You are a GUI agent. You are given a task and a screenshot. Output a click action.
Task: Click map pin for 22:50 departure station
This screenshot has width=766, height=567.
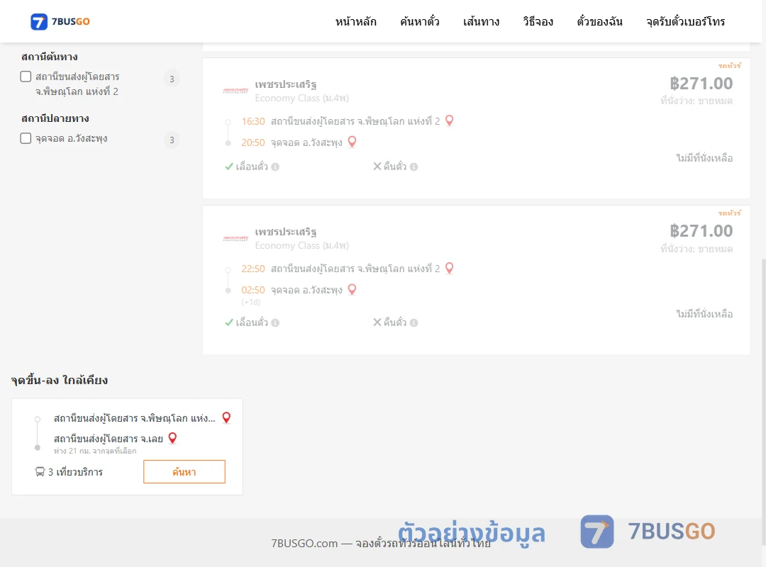click(450, 268)
